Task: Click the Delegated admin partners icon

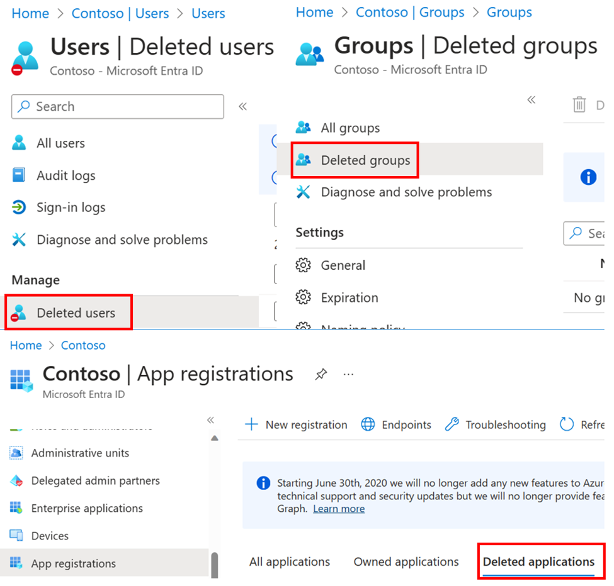Action: (x=16, y=480)
